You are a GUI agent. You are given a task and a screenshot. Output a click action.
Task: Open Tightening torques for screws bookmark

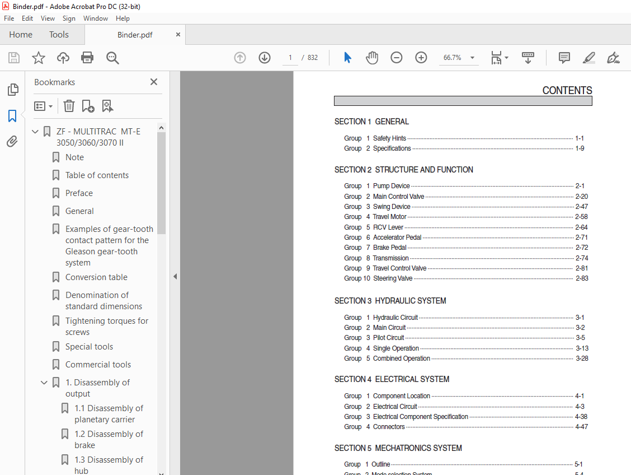pyautogui.click(x=107, y=327)
